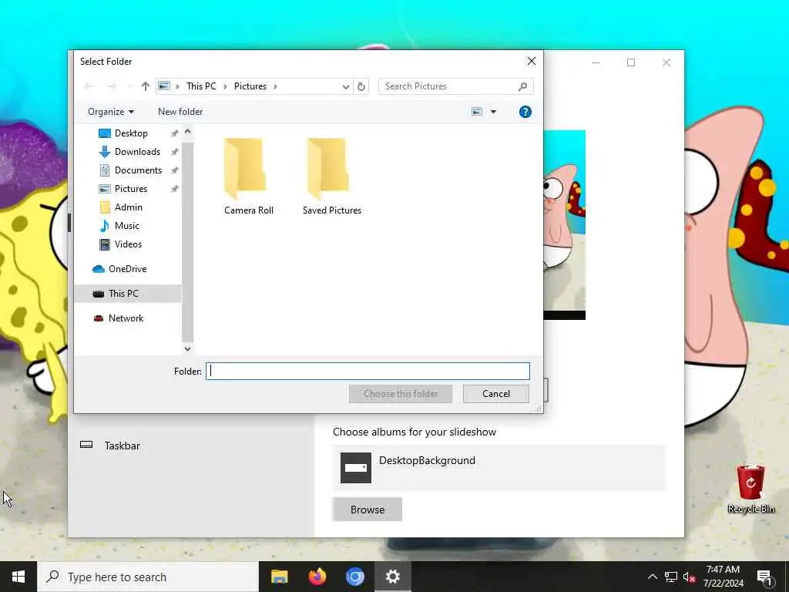
Task: Click This PC in the address breadcrumb
Action: click(201, 86)
